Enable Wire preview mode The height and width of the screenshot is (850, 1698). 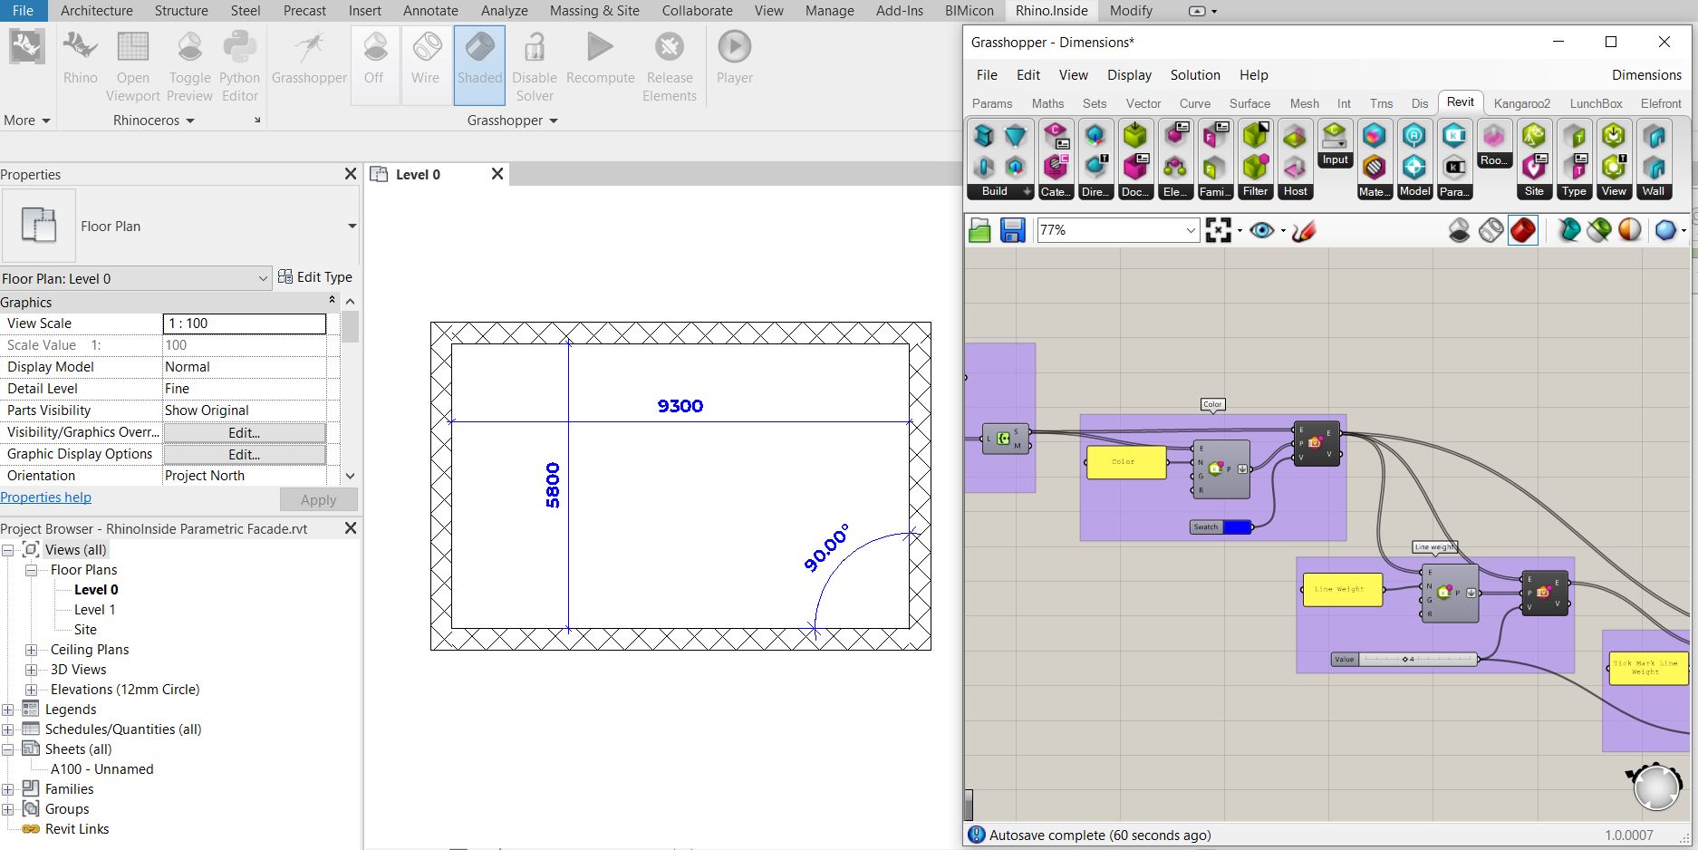(425, 63)
